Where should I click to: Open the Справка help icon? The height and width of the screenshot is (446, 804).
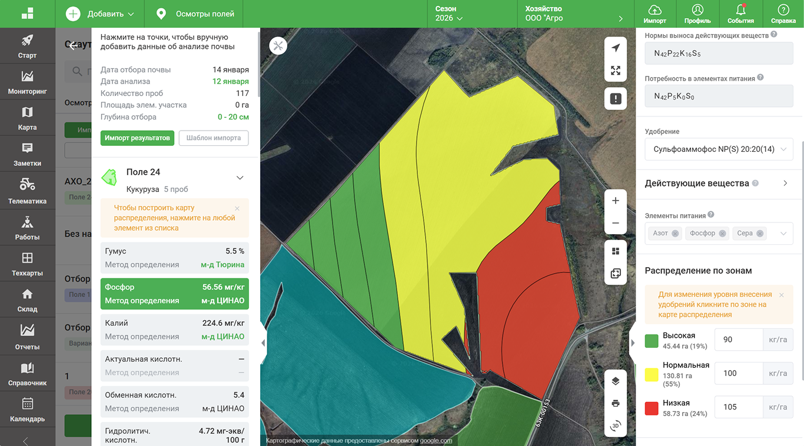[783, 14]
